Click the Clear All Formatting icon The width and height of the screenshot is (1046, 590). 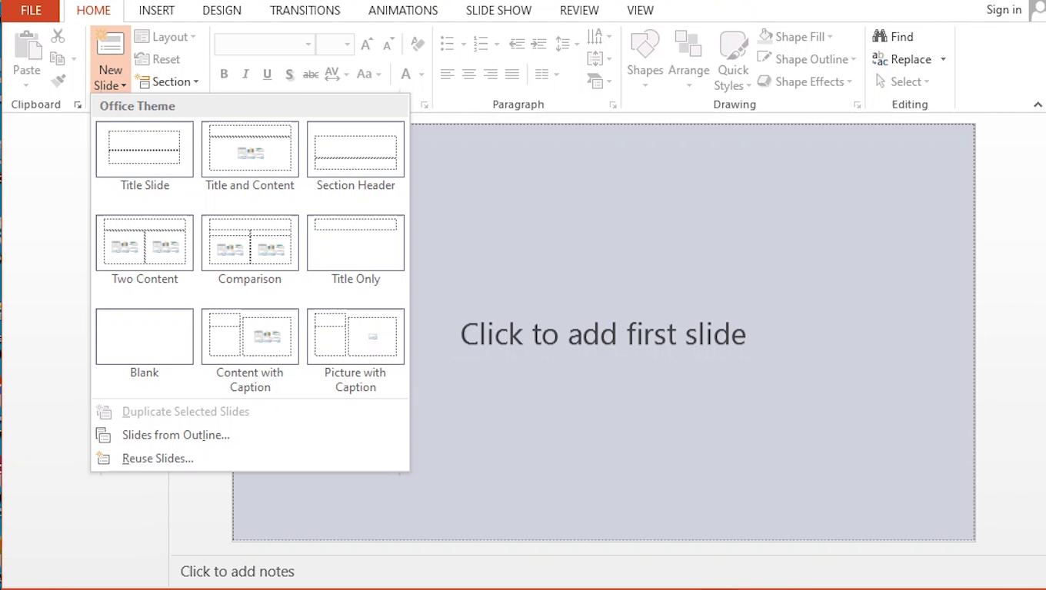tap(418, 45)
